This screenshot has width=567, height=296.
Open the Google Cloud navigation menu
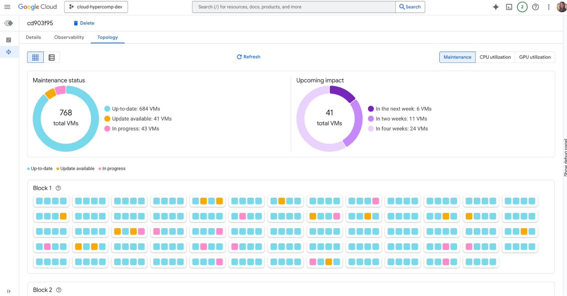[7, 7]
